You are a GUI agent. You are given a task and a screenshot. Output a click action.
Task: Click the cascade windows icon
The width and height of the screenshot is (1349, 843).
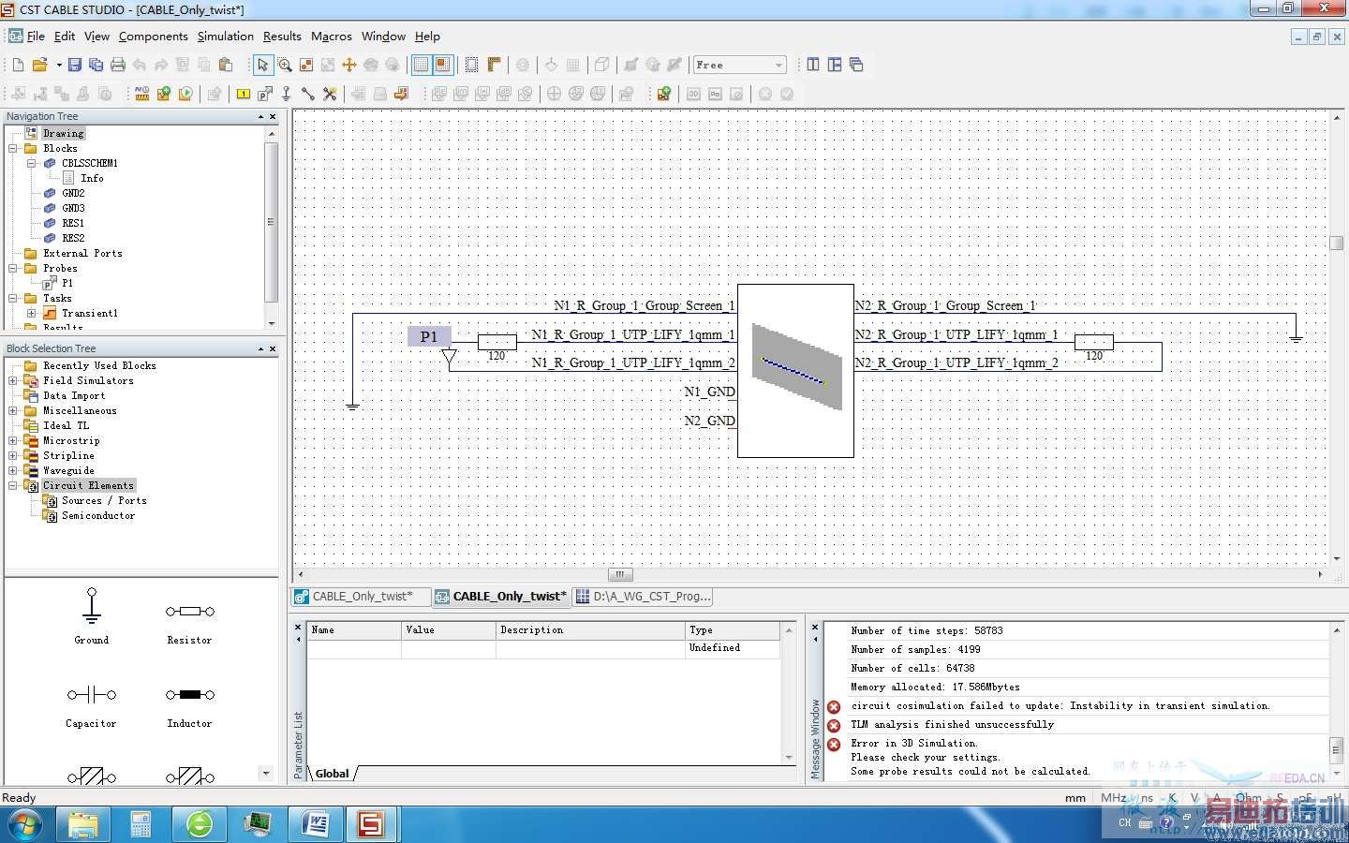point(856,65)
